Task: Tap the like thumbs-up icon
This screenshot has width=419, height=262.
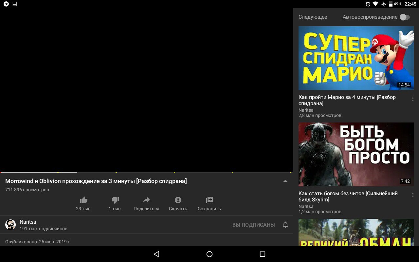Action: pyautogui.click(x=84, y=200)
